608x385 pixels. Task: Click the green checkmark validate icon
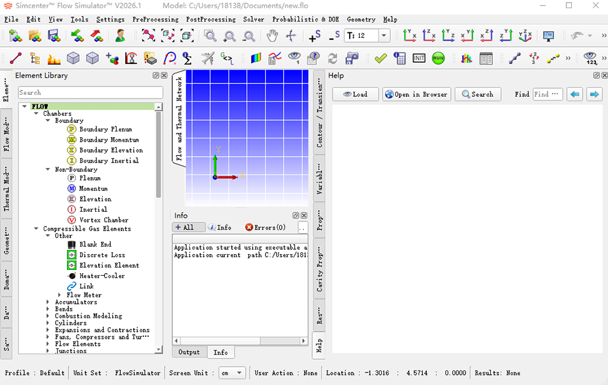pyautogui.click(x=381, y=58)
